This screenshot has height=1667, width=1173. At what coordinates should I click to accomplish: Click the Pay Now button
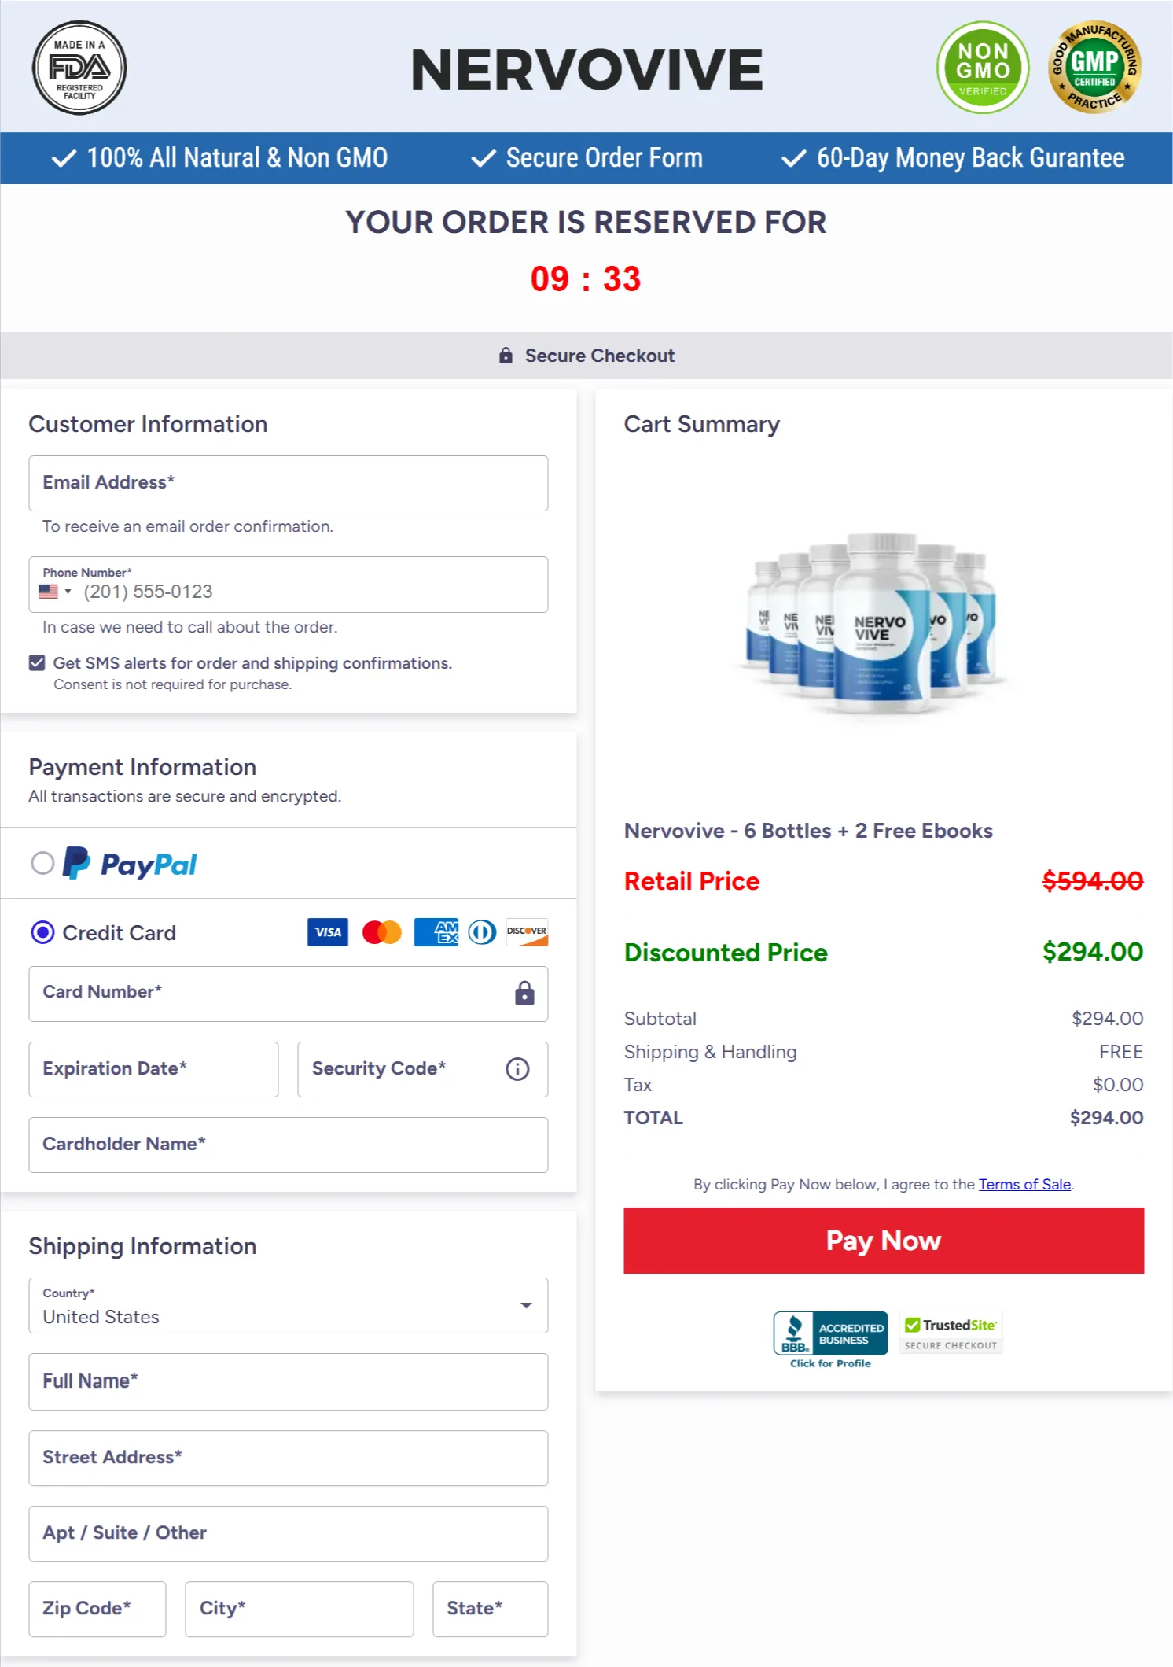(x=883, y=1241)
